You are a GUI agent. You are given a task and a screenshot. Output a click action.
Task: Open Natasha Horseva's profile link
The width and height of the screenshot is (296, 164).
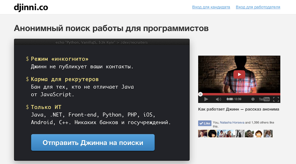pos(232,123)
